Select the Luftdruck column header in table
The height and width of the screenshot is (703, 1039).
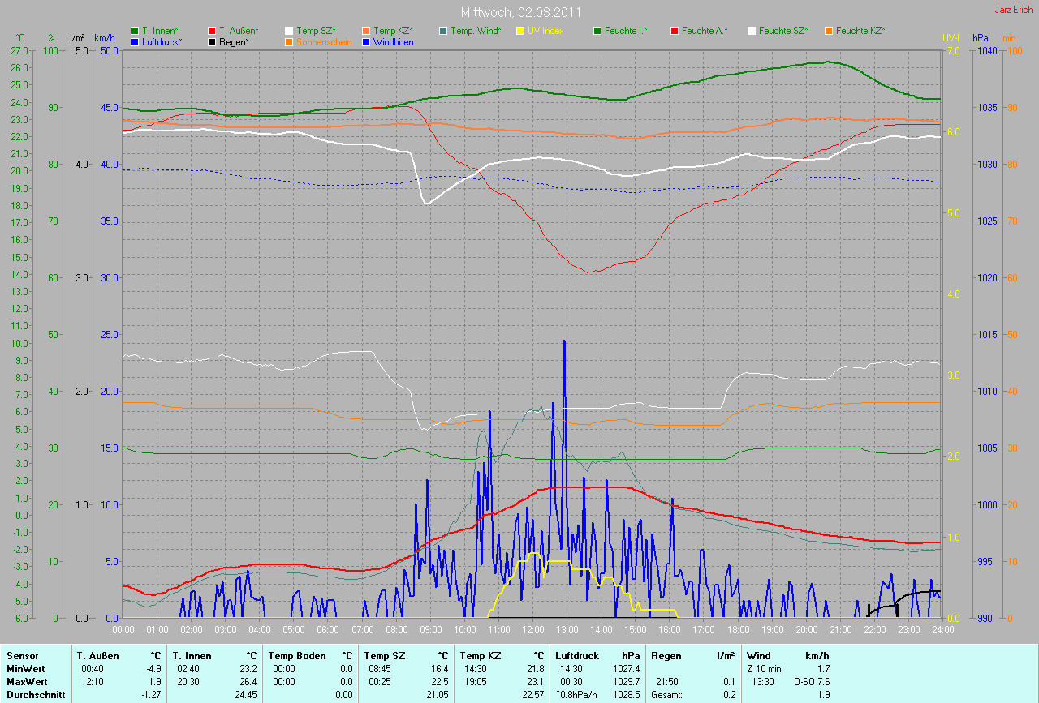577,655
